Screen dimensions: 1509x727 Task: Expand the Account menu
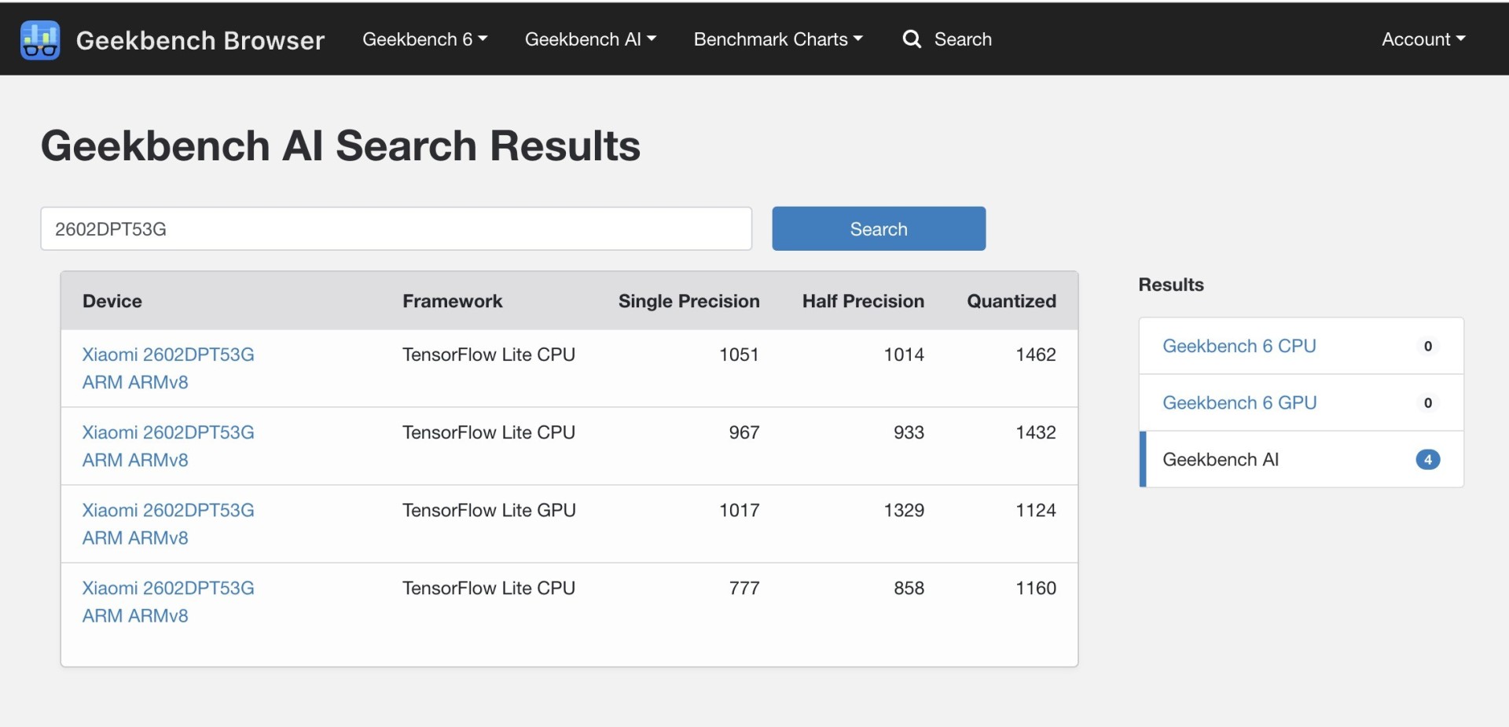click(x=1423, y=39)
